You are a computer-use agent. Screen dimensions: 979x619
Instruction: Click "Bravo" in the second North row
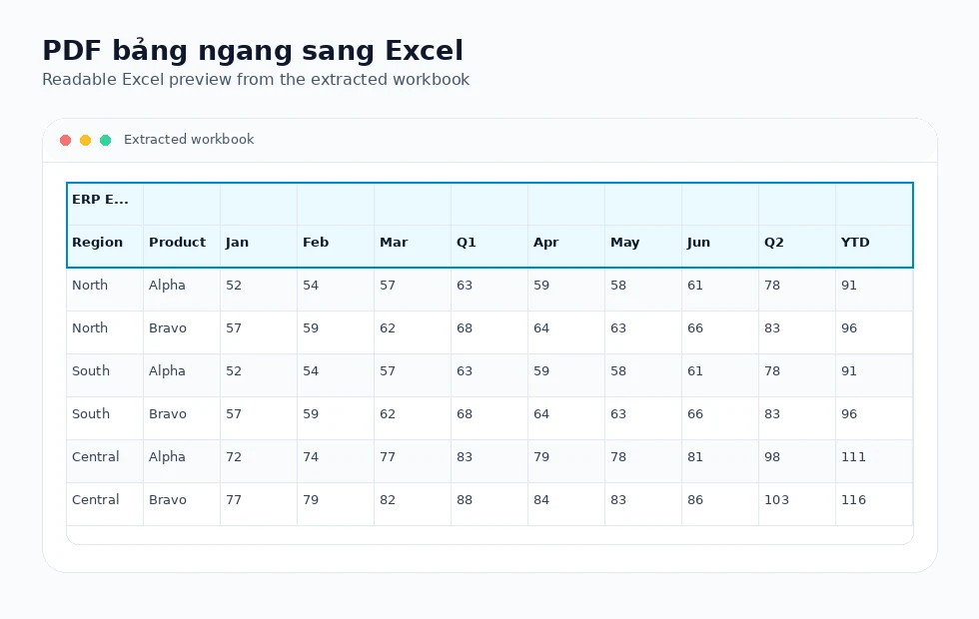pyautogui.click(x=168, y=328)
